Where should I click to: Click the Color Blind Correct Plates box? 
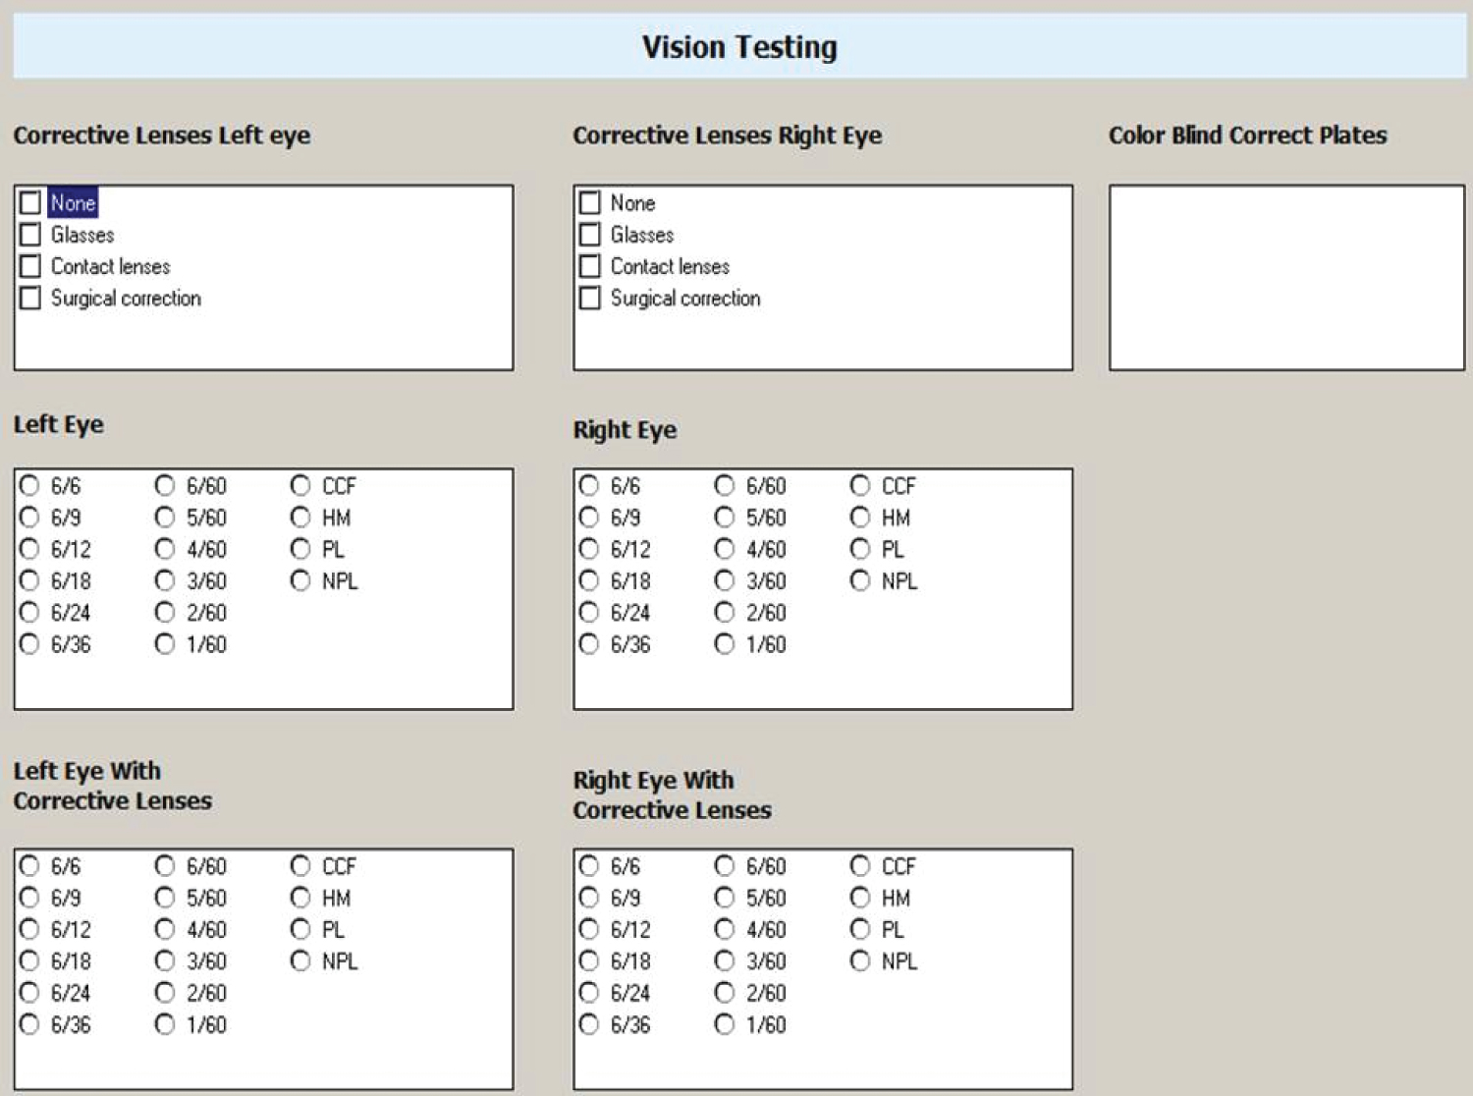[x=1286, y=278]
